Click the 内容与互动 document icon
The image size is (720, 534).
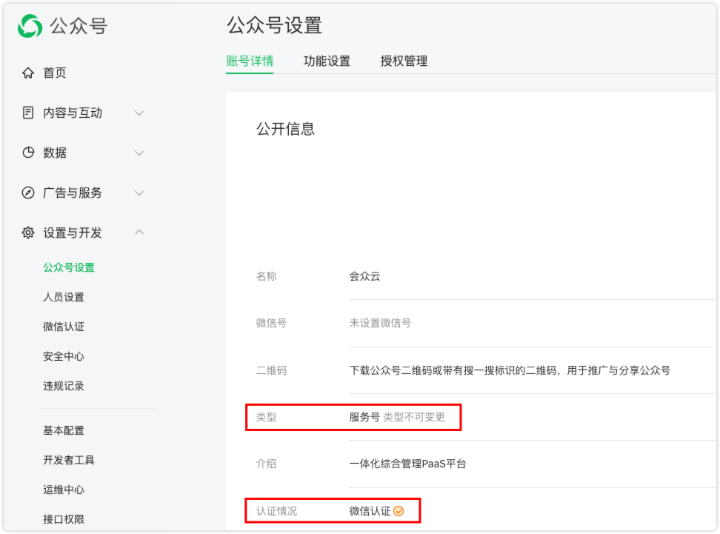(x=28, y=113)
